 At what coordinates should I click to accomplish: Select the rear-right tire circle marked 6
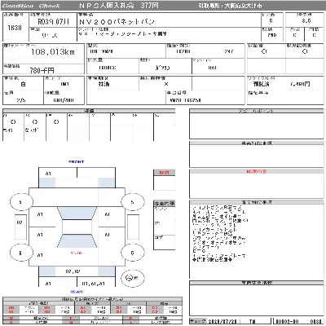132,253
